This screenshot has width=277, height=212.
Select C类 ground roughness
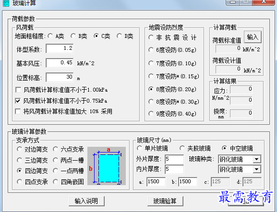click(96, 36)
